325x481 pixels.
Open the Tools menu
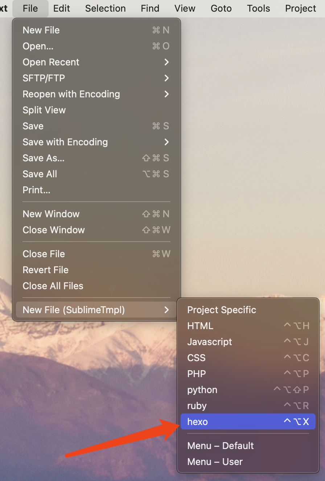[259, 8]
